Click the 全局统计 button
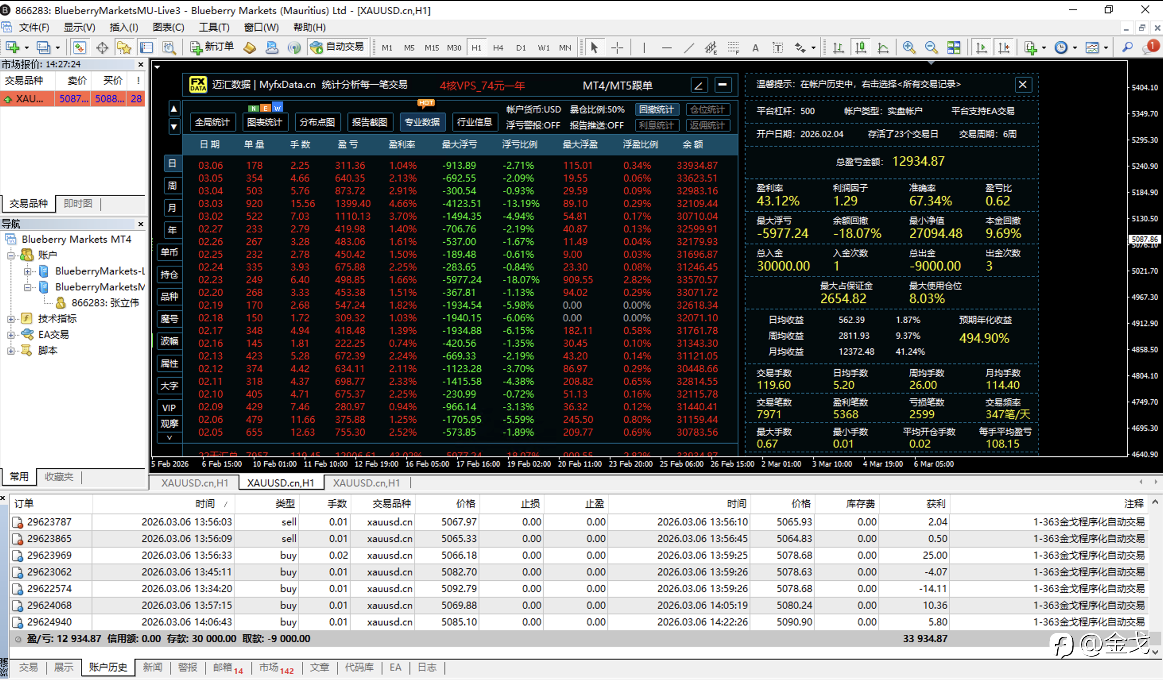1163x680 pixels. tap(212, 122)
